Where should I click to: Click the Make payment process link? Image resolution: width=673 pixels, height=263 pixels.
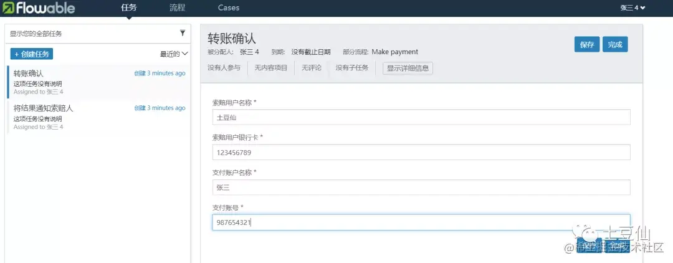395,52
